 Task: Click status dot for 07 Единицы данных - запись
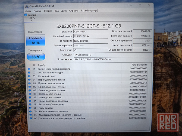pos(30,90)
